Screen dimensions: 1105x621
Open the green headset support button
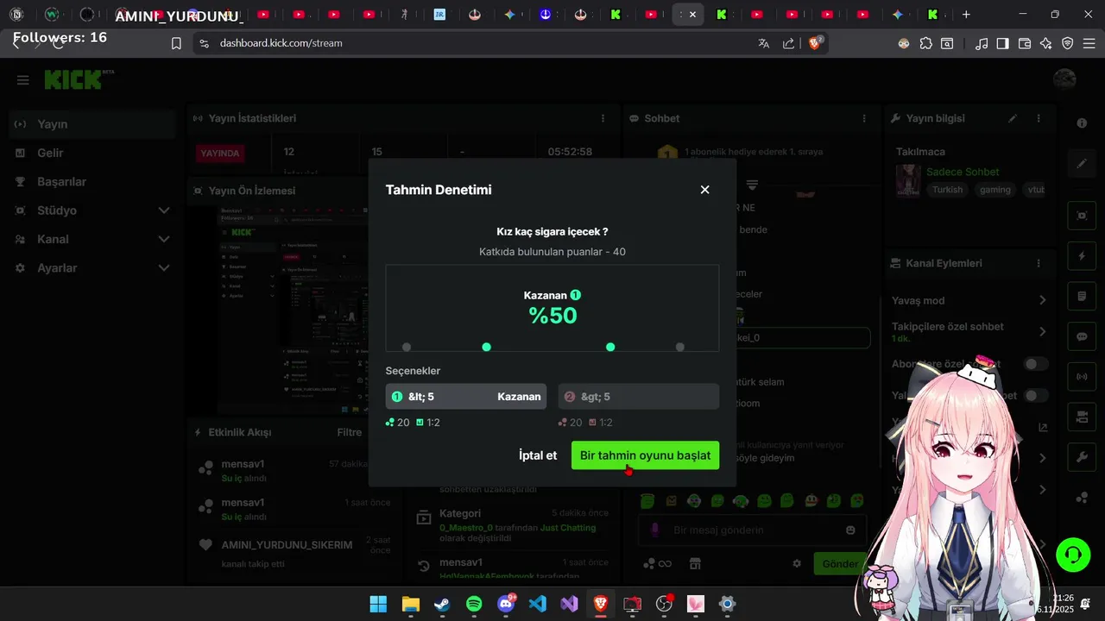(x=1073, y=555)
